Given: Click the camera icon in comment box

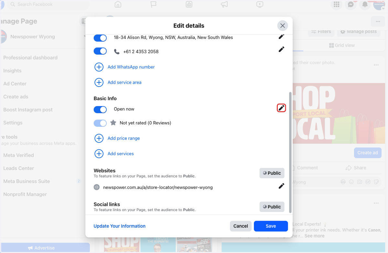Looking at the screenshot, I should tap(360, 182).
